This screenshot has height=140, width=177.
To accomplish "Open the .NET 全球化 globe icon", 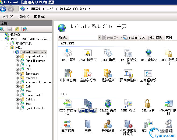I will [x=148, y=53].
